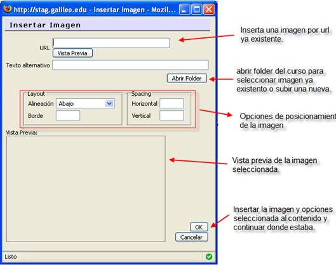
Task: Click the Listo status bar text
Action: (11, 257)
